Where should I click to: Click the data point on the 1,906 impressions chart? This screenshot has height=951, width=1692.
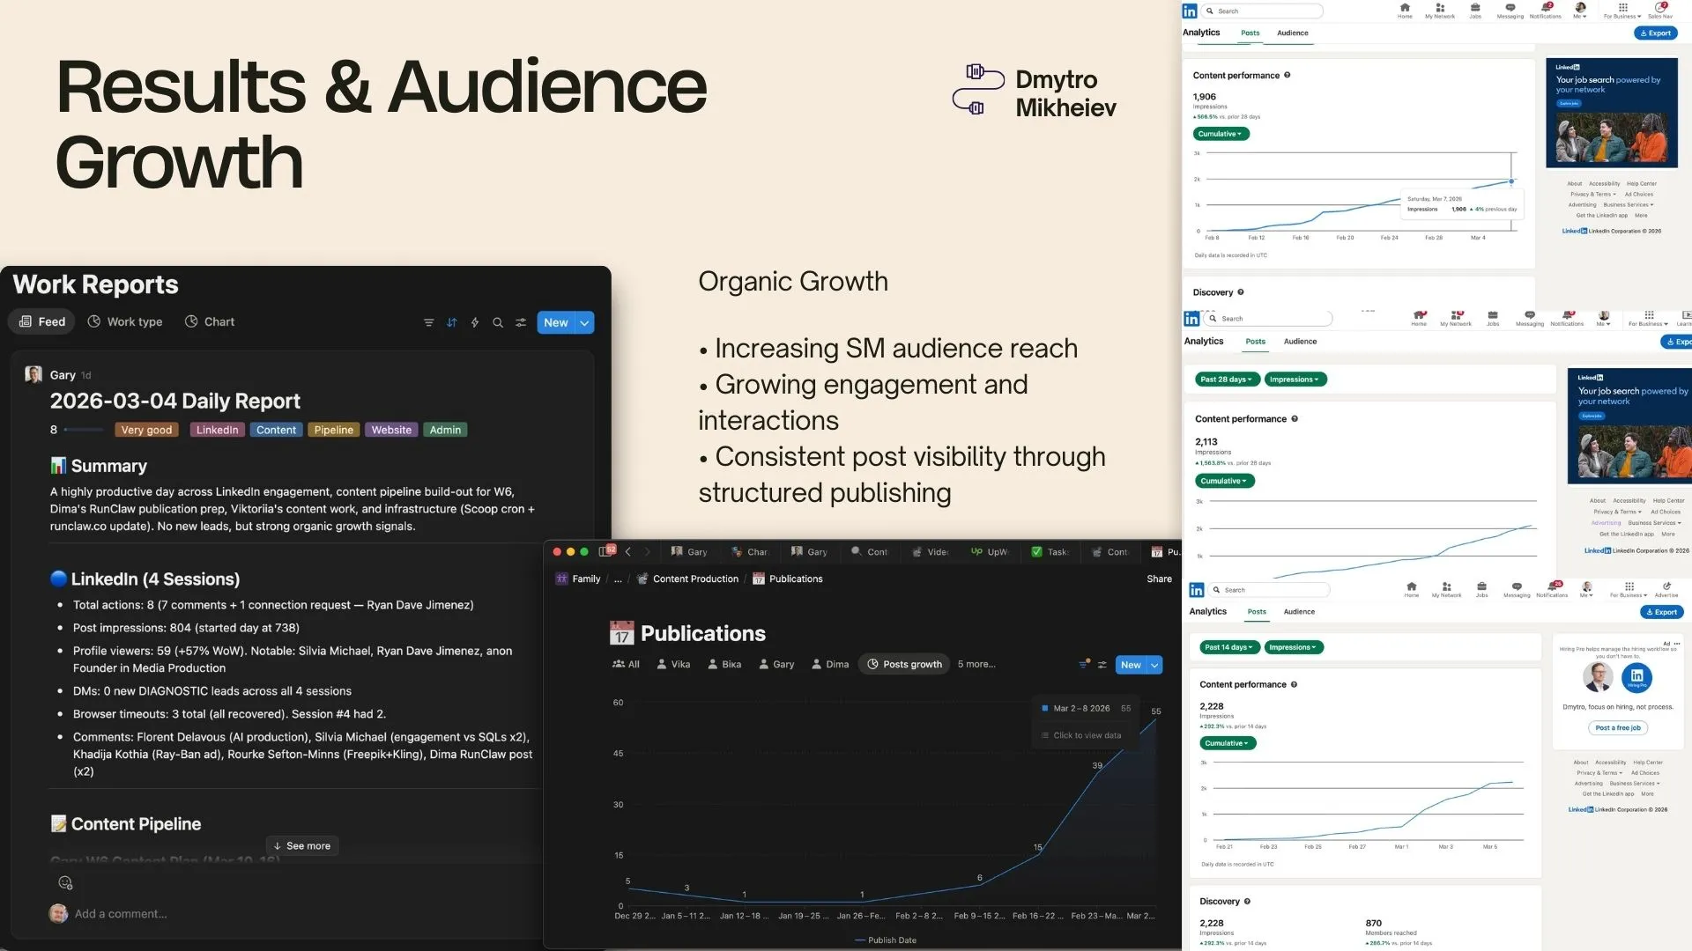point(1511,181)
